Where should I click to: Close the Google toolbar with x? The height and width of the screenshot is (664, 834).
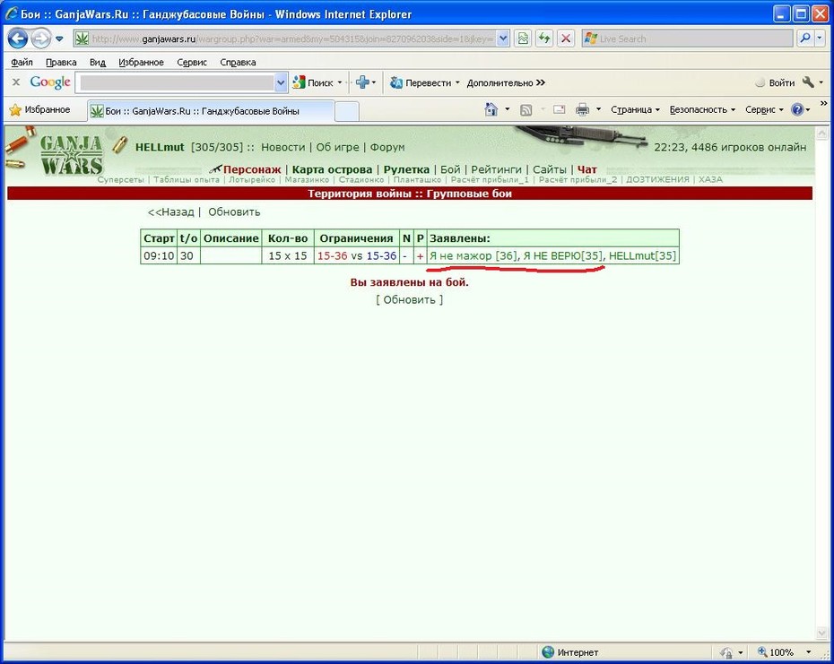pos(16,82)
